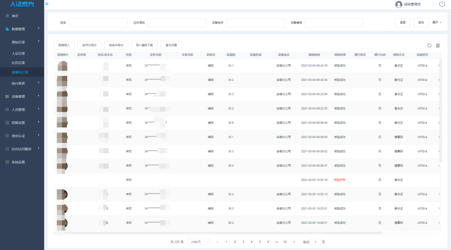The width and height of the screenshot is (451, 250).
Task: Click the 按月份导出 button
Action: (89, 45)
